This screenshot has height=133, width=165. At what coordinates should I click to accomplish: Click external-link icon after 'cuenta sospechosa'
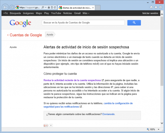pos(103,80)
